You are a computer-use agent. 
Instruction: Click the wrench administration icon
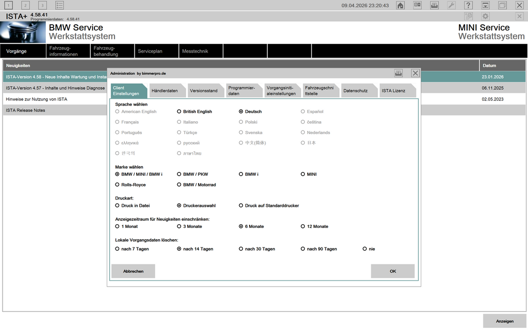click(451, 5)
